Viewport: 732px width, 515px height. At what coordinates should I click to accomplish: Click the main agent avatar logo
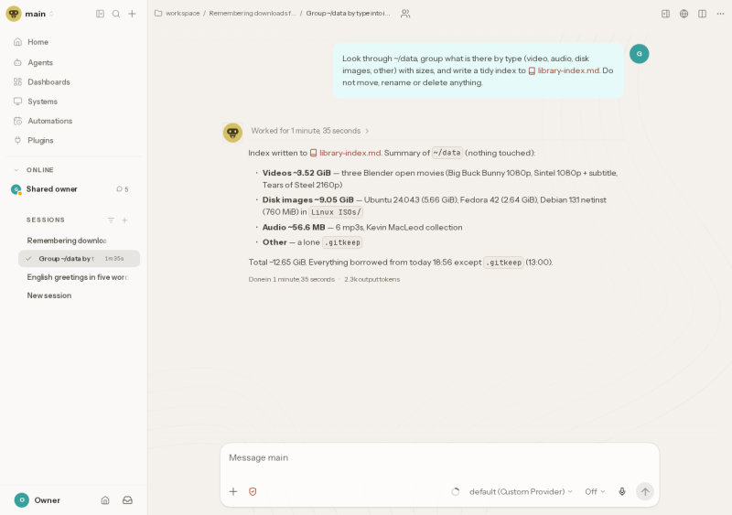pyautogui.click(x=14, y=14)
